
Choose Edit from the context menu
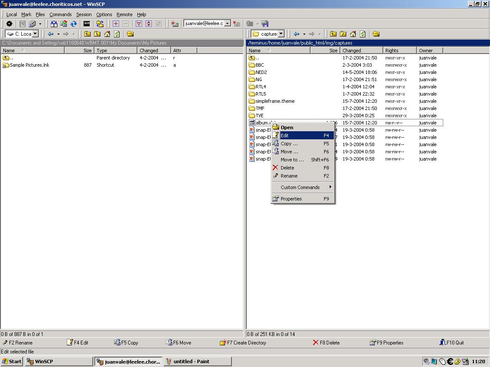tap(302, 136)
